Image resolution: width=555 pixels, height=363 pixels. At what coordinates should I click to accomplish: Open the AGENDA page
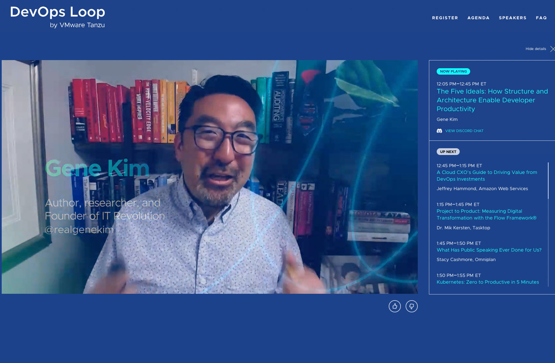pyautogui.click(x=478, y=18)
